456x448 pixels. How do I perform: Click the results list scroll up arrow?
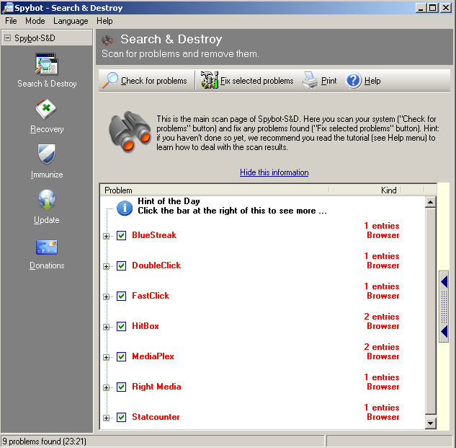pyautogui.click(x=430, y=202)
